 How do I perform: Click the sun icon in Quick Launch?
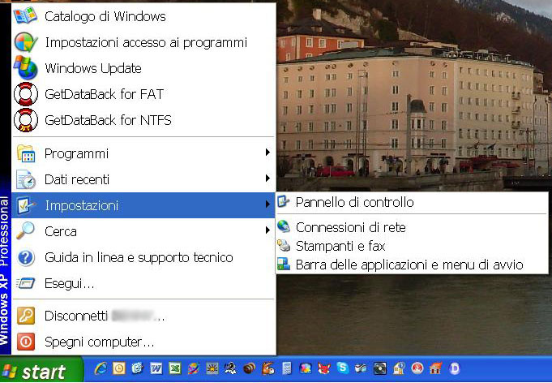pos(212,369)
